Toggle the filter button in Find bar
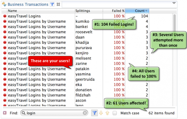187x119 pixels. pyautogui.click(x=94, y=113)
